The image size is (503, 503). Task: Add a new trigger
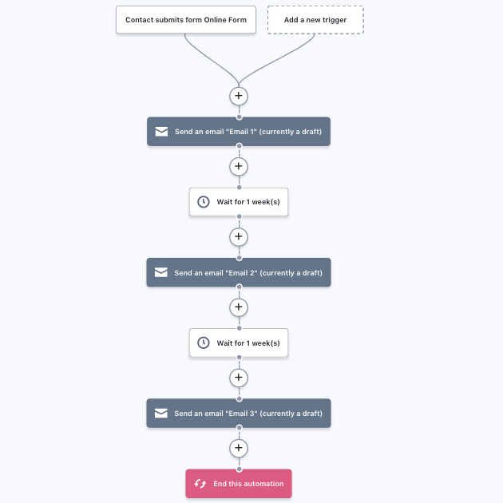point(315,20)
